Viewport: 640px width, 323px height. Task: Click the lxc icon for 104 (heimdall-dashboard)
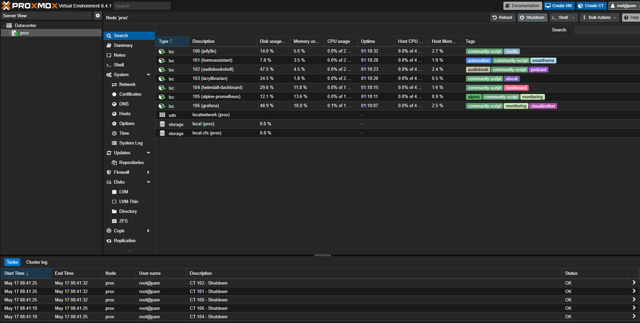[x=162, y=87]
